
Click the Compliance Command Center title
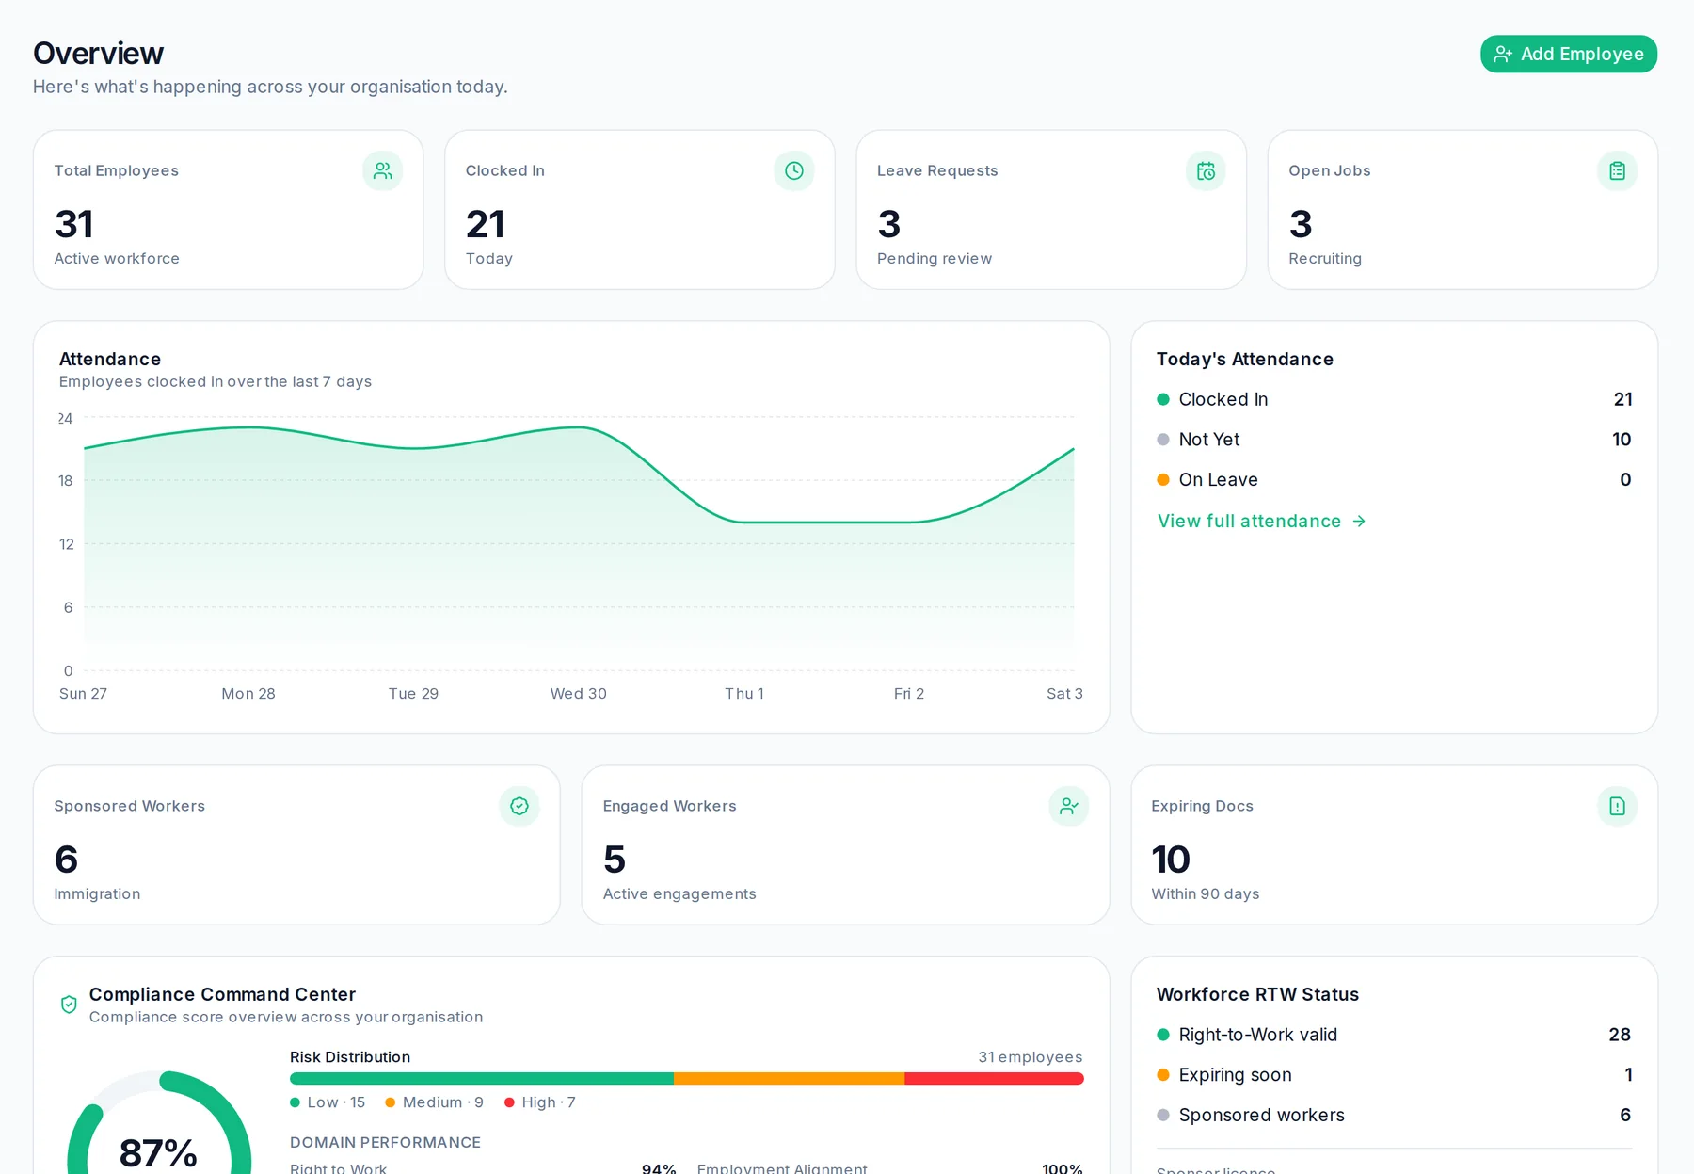coord(222,995)
